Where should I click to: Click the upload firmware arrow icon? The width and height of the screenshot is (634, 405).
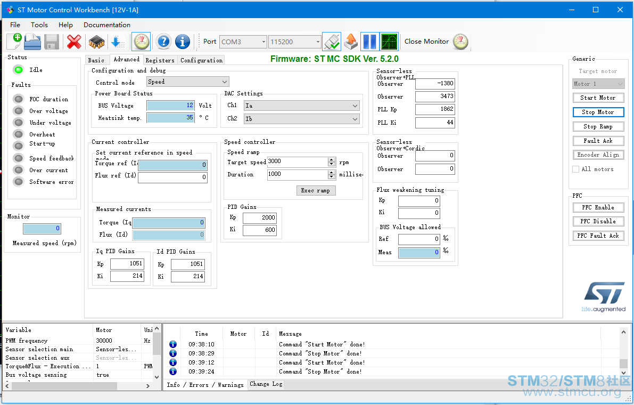coord(351,41)
